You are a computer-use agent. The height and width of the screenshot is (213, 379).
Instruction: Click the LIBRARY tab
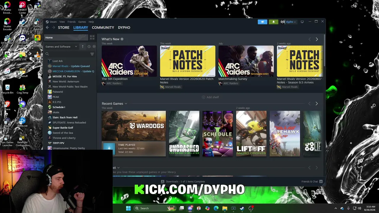(81, 28)
